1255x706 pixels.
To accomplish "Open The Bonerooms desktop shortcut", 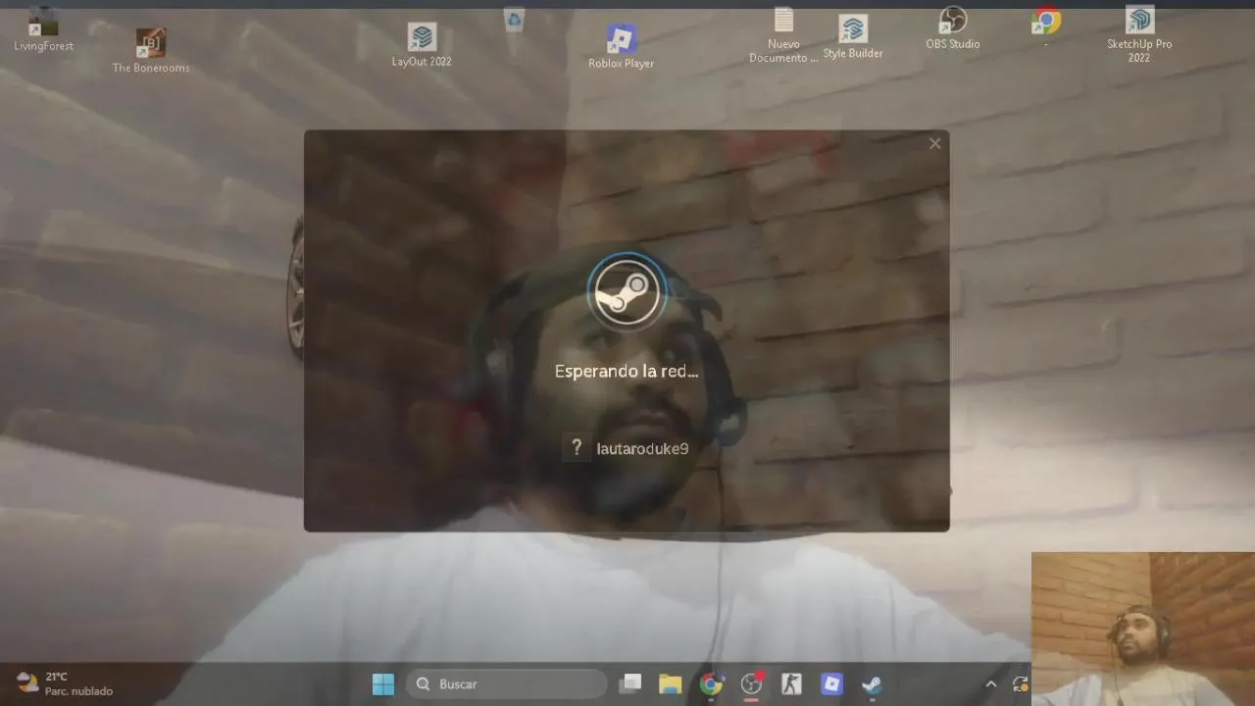I will pyautogui.click(x=151, y=51).
